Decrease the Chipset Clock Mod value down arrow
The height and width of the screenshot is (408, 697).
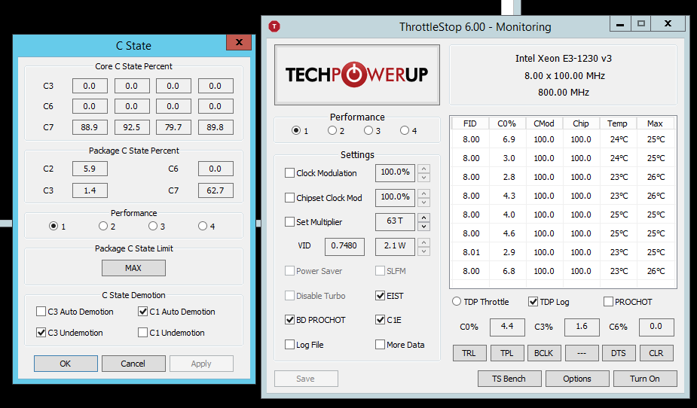pos(424,202)
